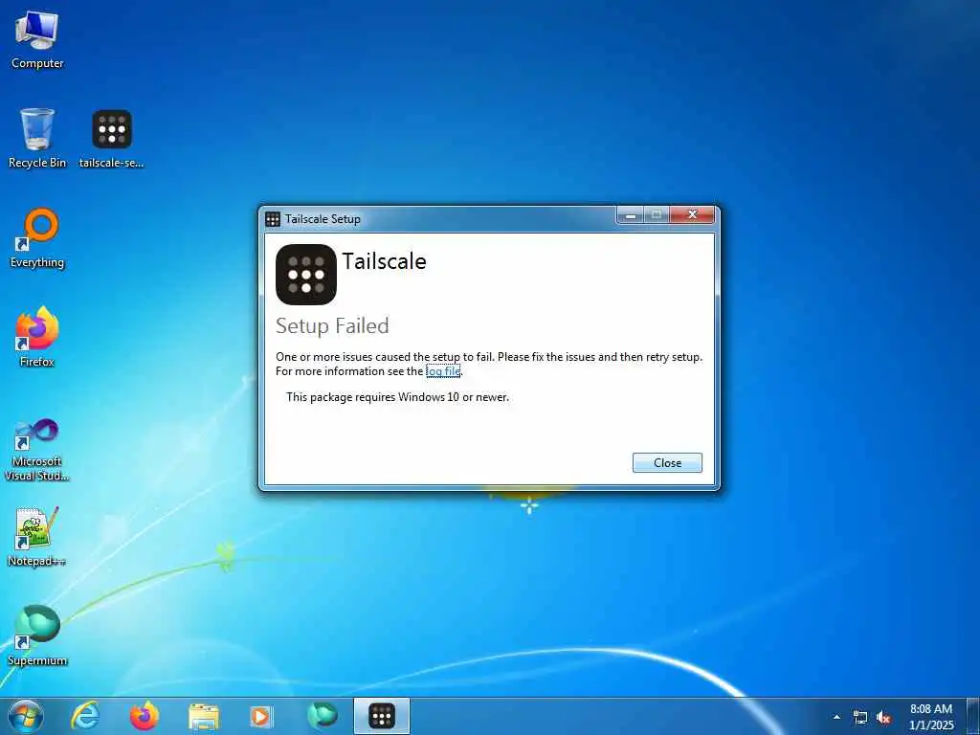980x735 pixels.
Task: Open the clock showing 8:08 AM
Action: (x=931, y=717)
